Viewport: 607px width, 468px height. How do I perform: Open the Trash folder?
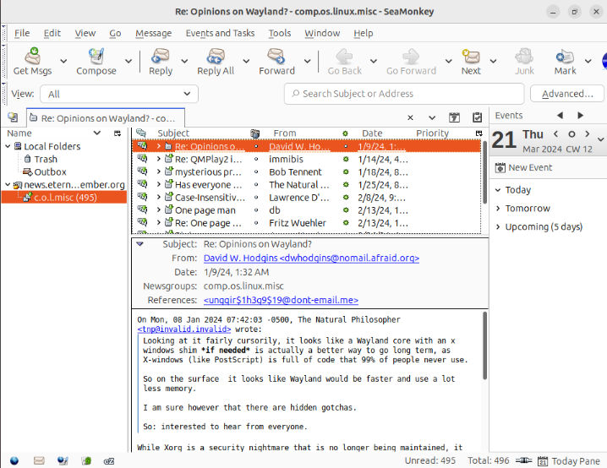[x=46, y=159]
